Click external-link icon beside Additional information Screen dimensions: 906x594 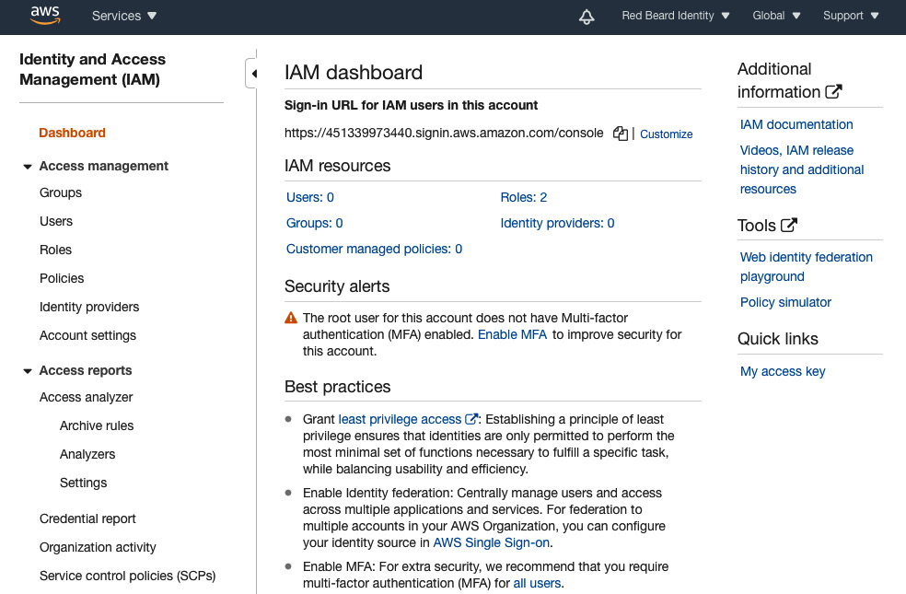(833, 92)
